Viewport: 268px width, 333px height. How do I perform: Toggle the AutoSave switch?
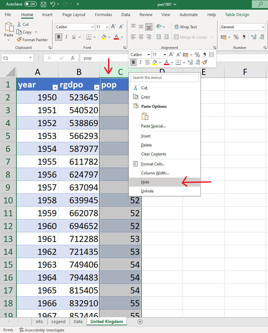31,4
